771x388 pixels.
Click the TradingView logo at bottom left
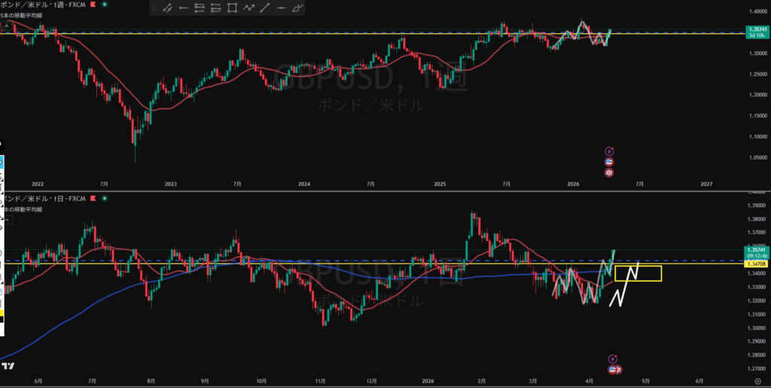click(8, 366)
